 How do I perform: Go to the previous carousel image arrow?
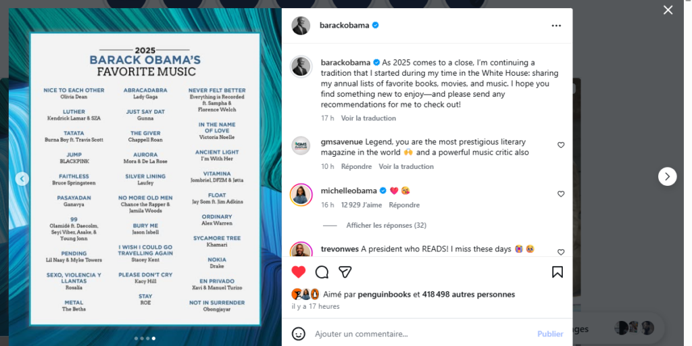pos(22,178)
